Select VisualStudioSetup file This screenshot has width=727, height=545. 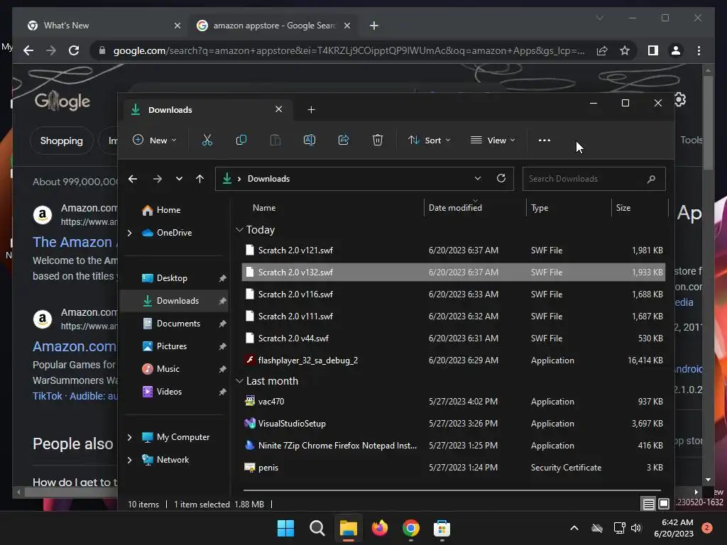(454, 424)
